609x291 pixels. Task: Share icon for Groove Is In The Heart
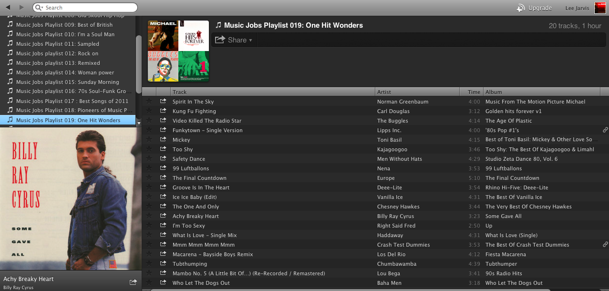(163, 187)
